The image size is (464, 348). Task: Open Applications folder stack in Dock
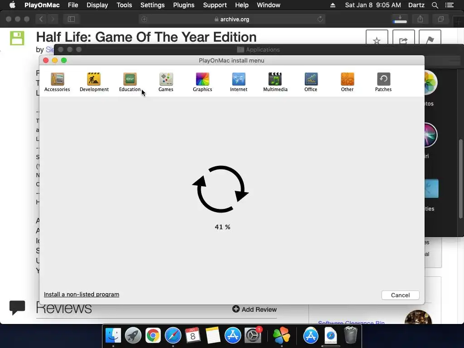click(x=310, y=336)
